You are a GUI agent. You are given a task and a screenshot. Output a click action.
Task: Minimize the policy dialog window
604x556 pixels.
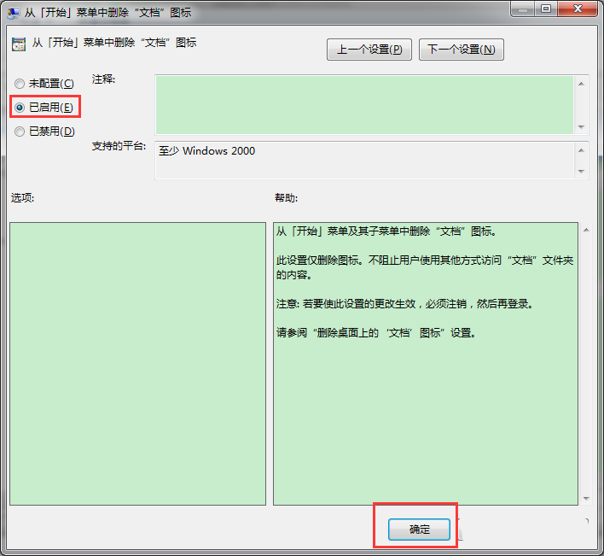pos(522,9)
